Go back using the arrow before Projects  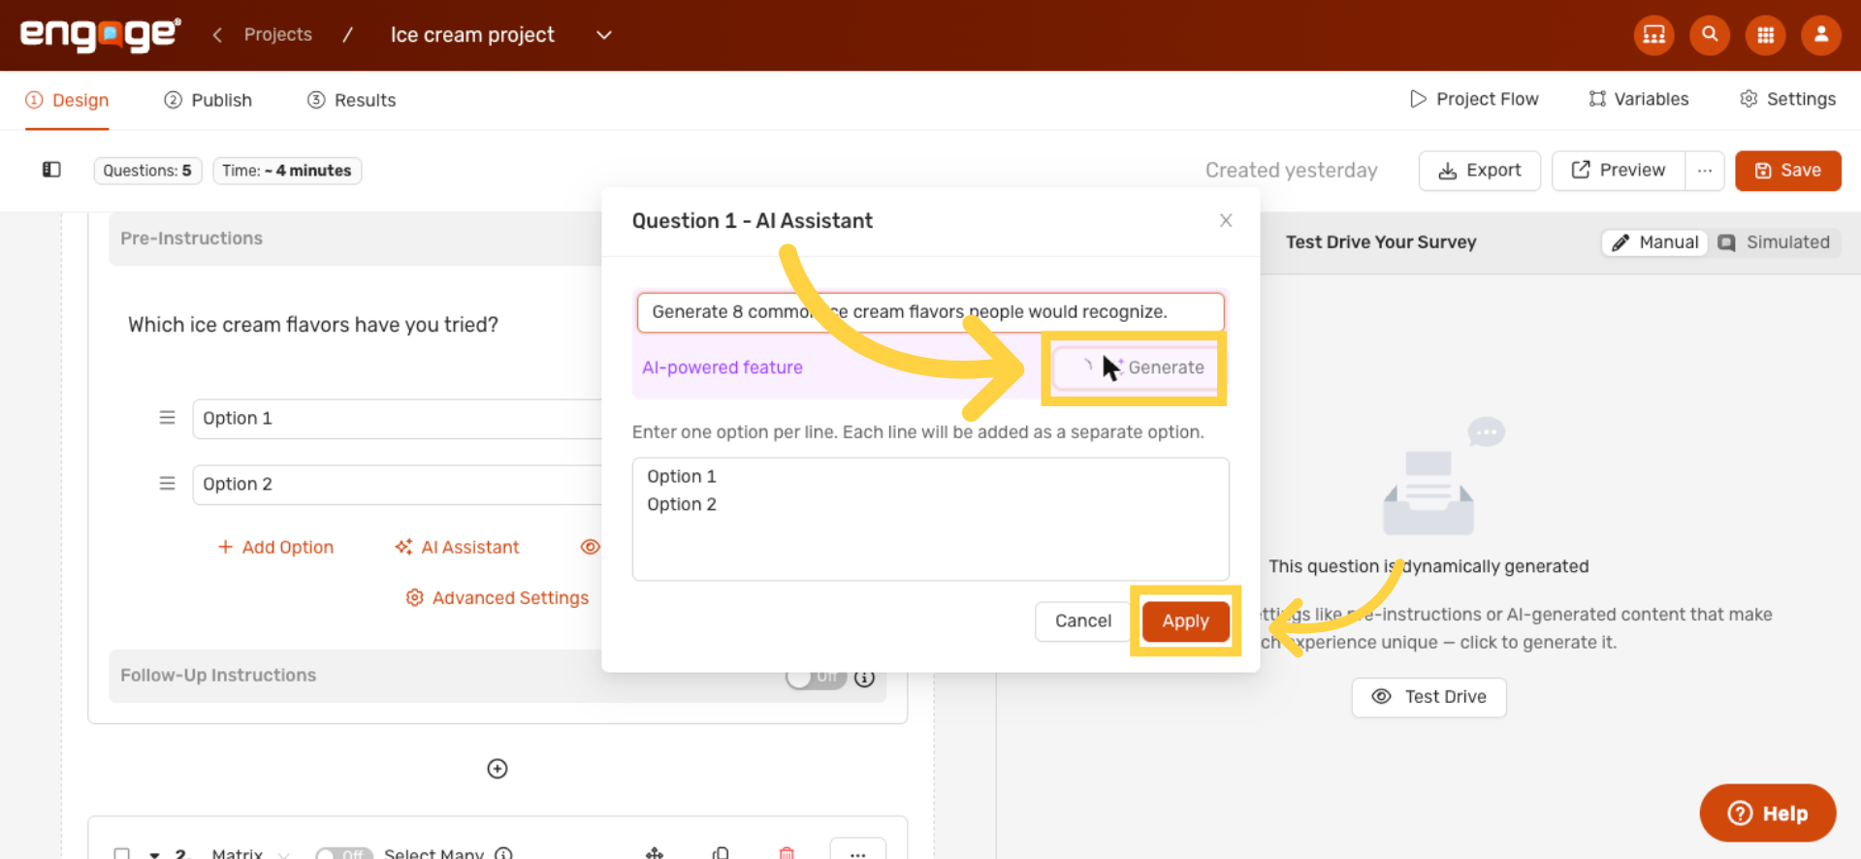(217, 35)
